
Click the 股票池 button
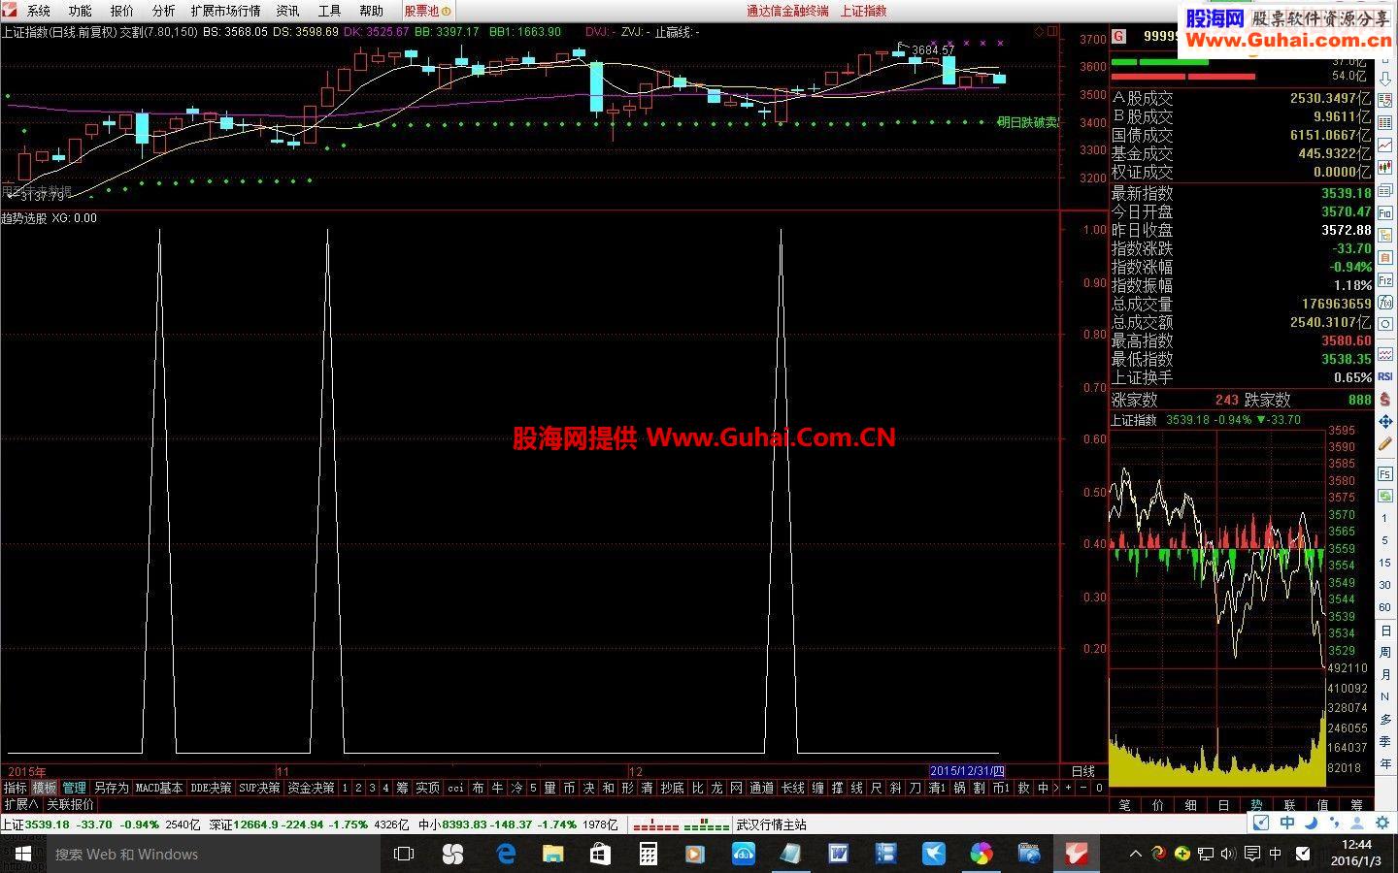pos(426,11)
